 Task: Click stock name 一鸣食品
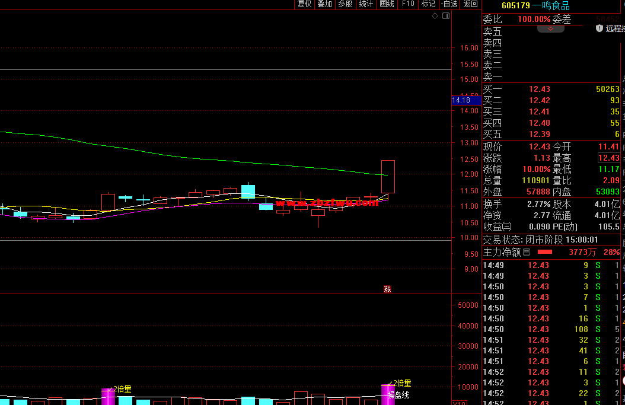(551, 5)
